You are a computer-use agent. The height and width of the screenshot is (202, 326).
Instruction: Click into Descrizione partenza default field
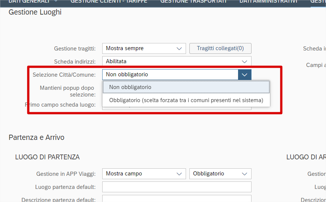pos(177,199)
